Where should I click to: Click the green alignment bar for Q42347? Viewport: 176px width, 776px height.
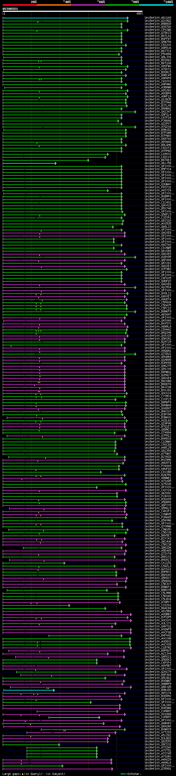[70, 112]
